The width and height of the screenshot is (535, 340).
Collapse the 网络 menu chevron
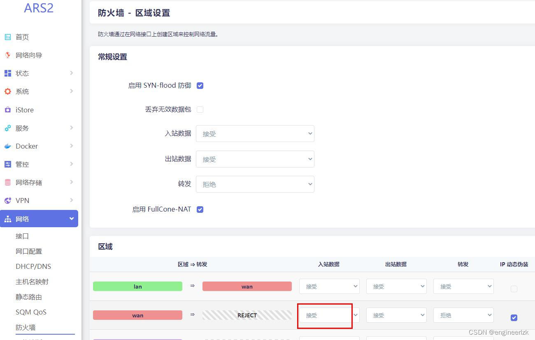tap(72, 219)
